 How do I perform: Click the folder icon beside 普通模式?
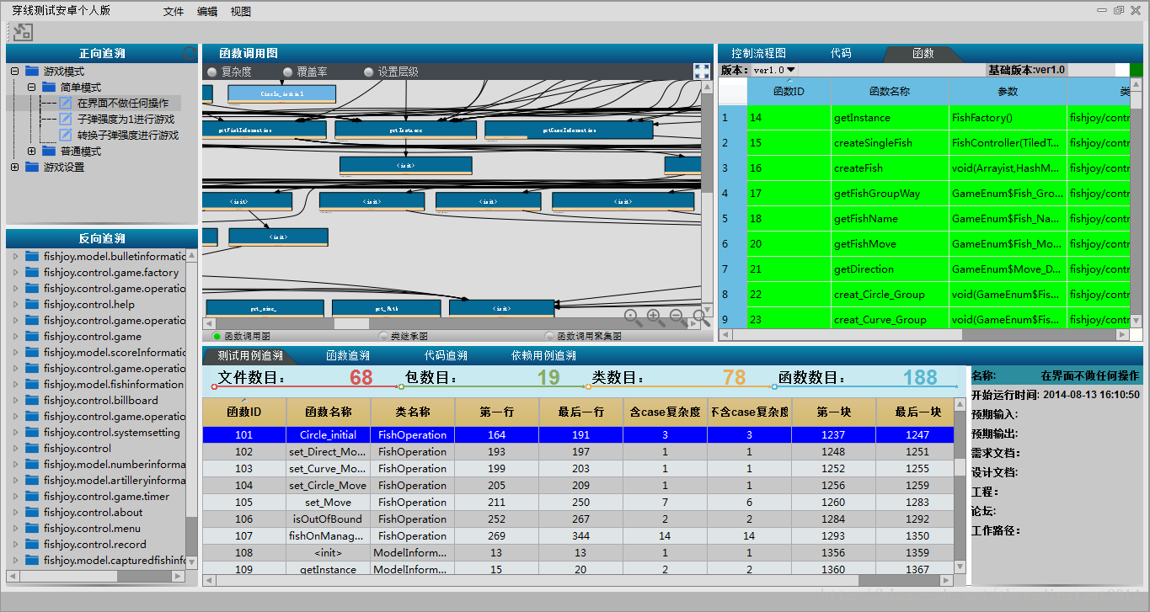50,152
